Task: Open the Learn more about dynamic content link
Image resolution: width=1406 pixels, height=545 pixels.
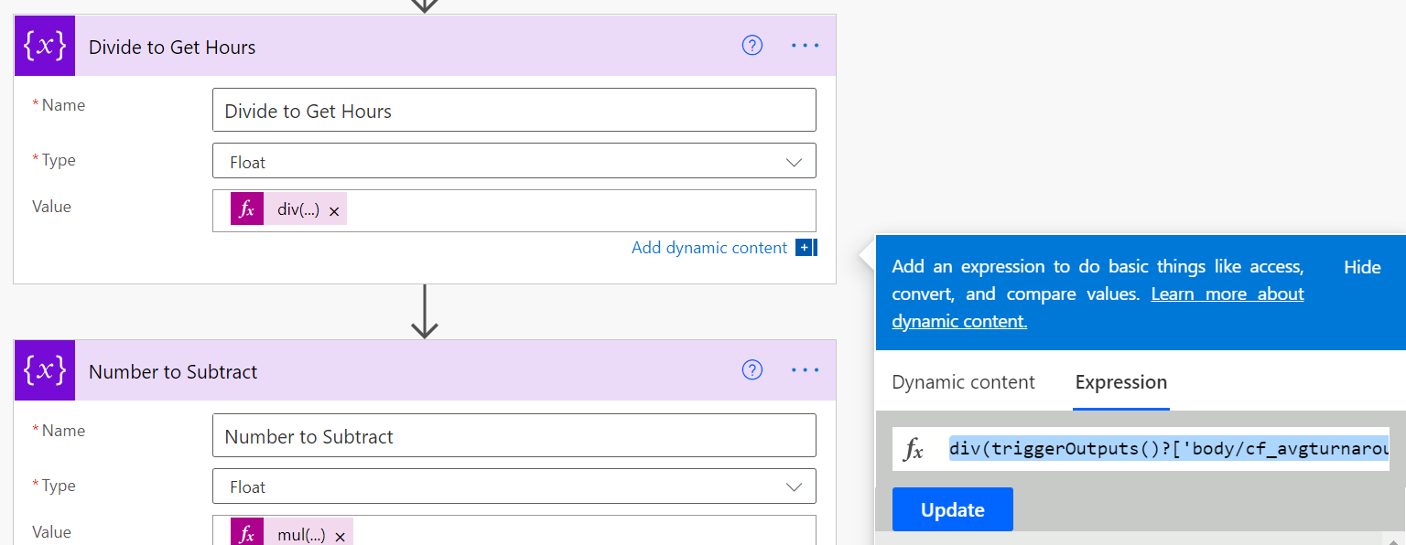Action: tap(1227, 294)
